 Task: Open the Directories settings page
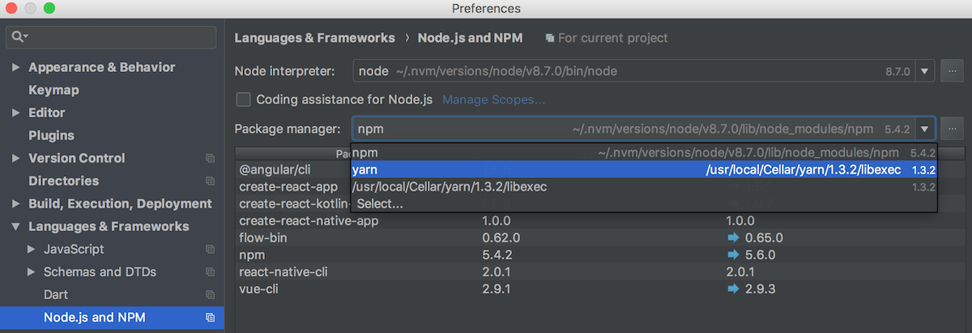(63, 181)
